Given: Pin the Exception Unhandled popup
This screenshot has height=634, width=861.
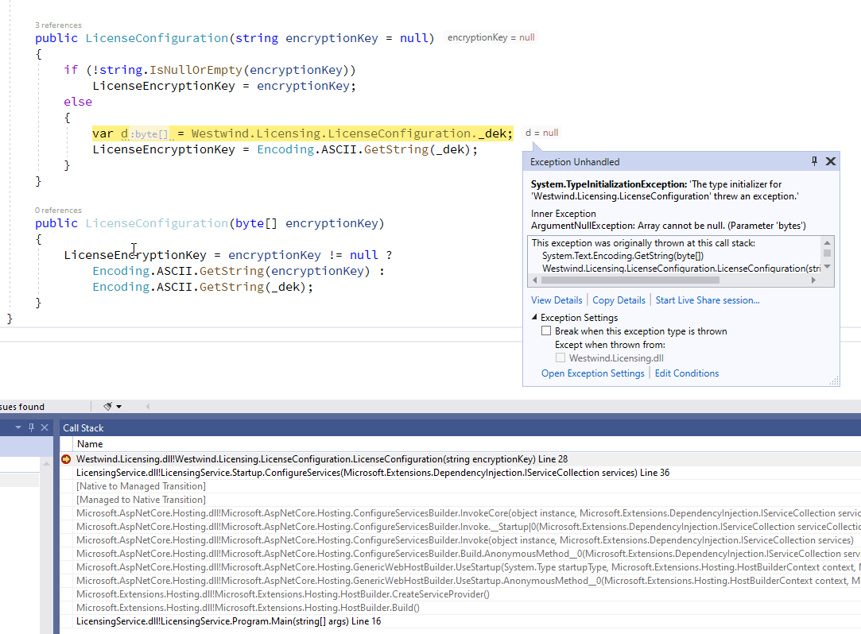Looking at the screenshot, I should (814, 161).
